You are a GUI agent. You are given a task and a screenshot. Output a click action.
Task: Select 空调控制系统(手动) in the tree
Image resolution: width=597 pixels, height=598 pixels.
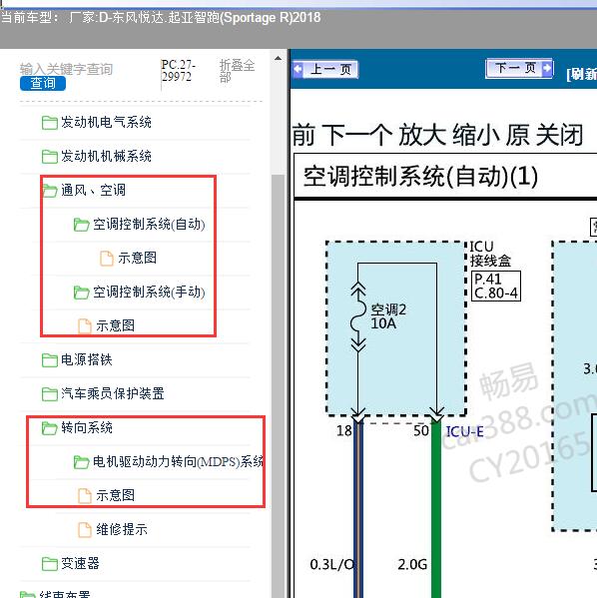pyautogui.click(x=149, y=292)
